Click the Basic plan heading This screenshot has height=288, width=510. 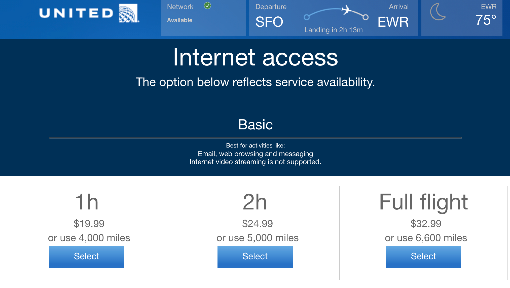tap(255, 125)
